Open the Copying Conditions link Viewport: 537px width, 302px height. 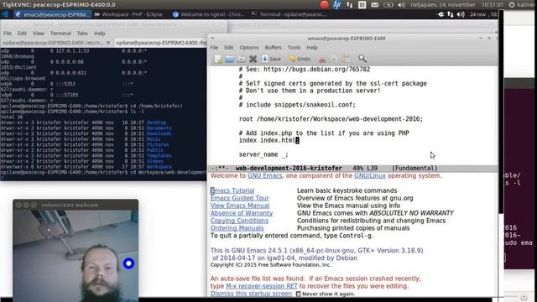pyautogui.click(x=239, y=221)
